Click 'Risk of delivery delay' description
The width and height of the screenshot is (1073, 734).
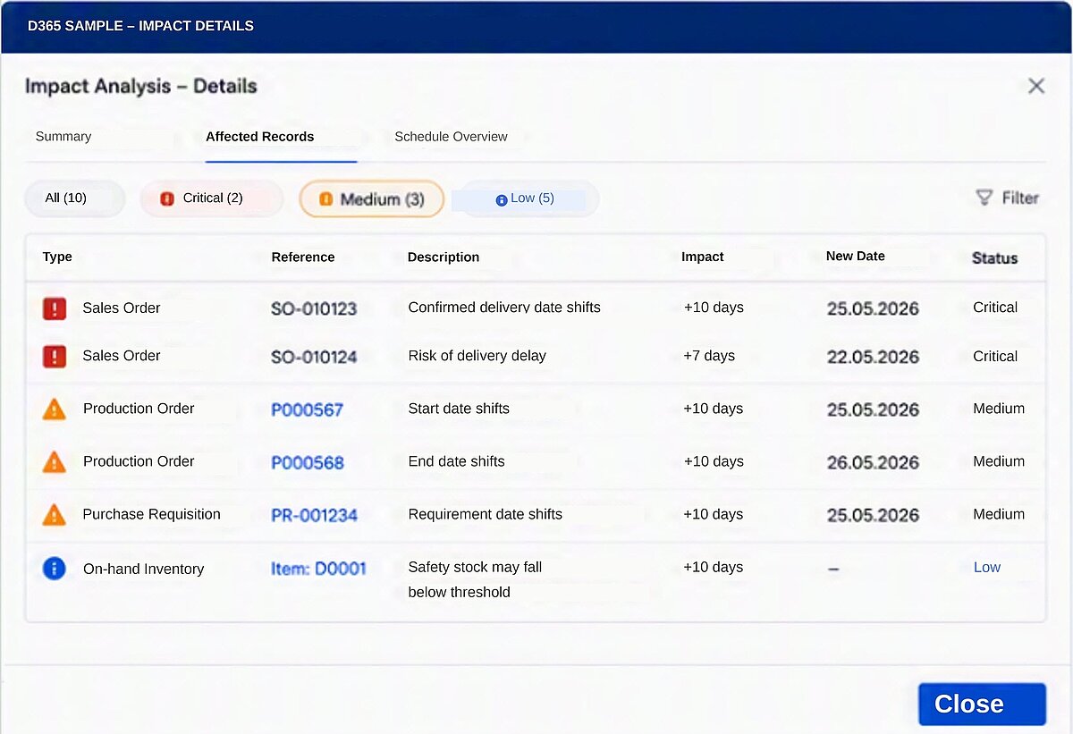(x=477, y=356)
